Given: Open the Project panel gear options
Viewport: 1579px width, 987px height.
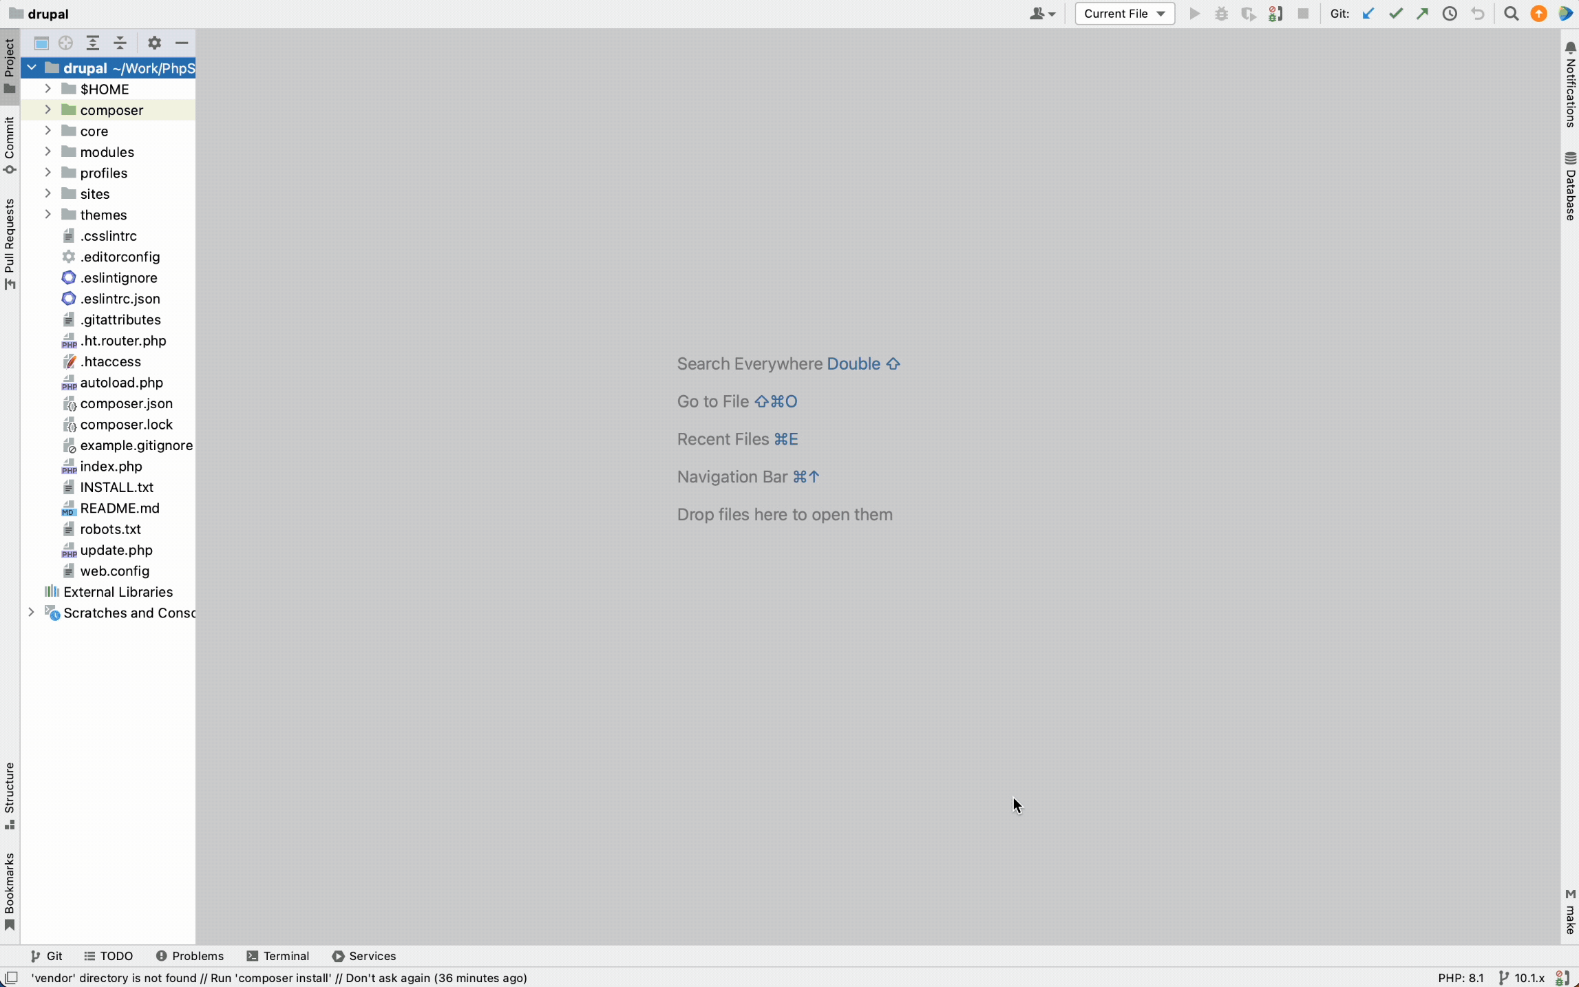Looking at the screenshot, I should click(154, 43).
